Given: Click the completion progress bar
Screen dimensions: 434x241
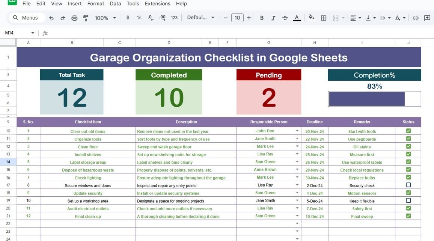Looking at the screenshot, I should pyautogui.click(x=374, y=99).
